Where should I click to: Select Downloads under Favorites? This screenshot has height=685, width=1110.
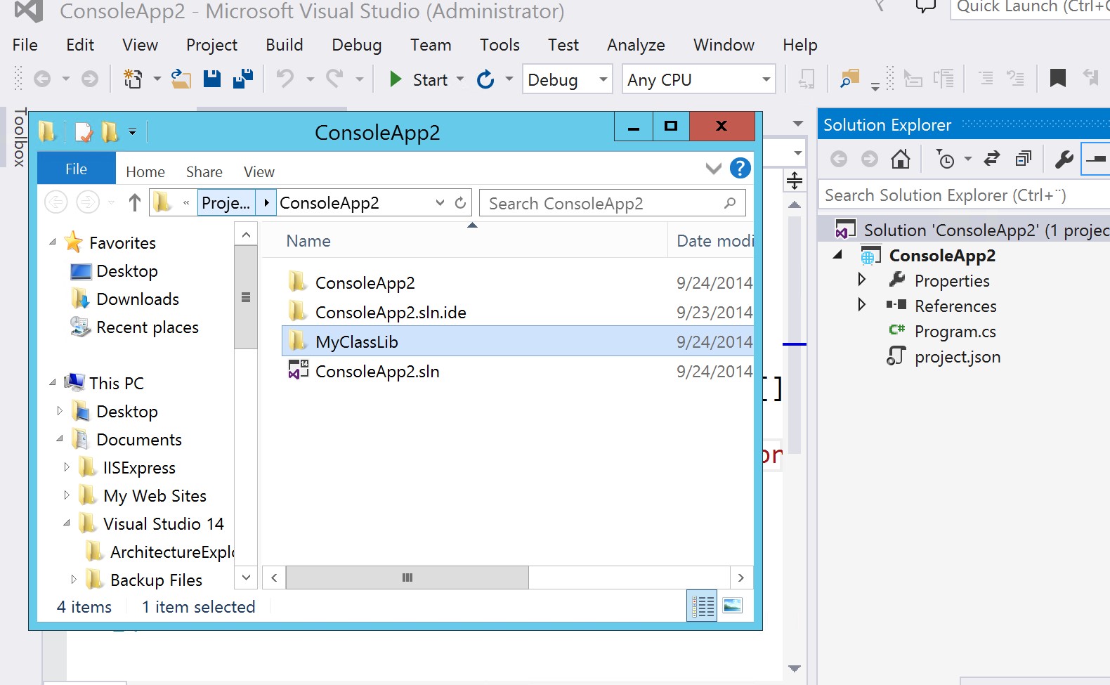[x=138, y=299]
